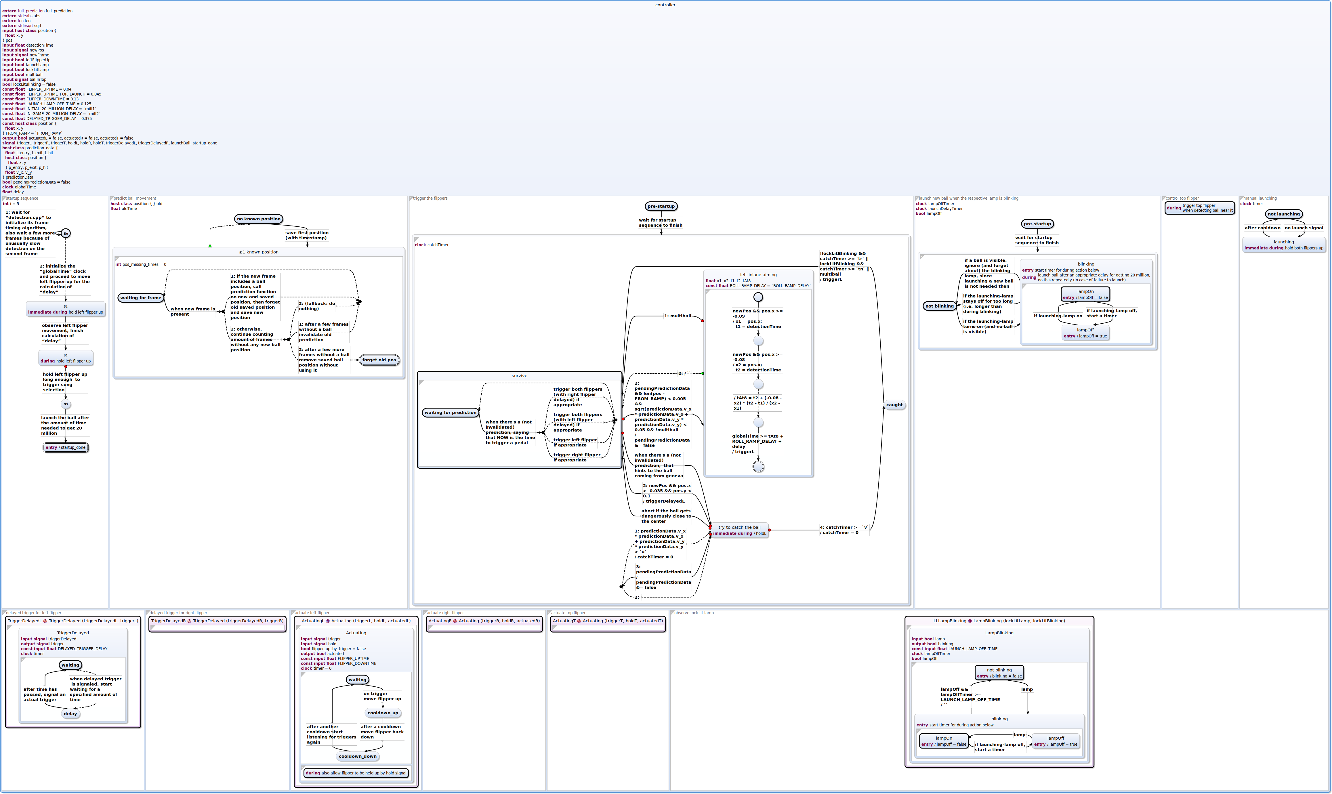
Task: Click "save first position (with timestamp)" label
Action: point(307,235)
